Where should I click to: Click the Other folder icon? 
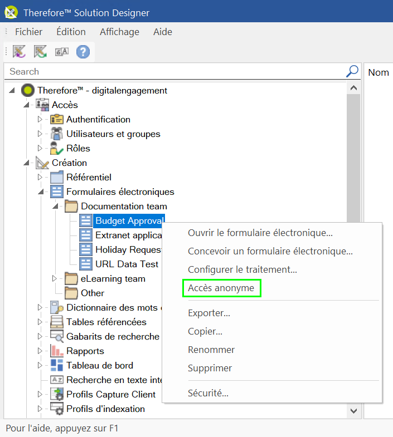(71, 293)
